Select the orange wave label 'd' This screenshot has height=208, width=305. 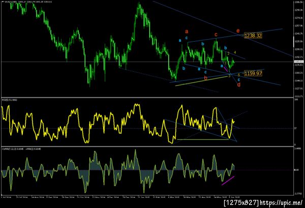click(239, 84)
